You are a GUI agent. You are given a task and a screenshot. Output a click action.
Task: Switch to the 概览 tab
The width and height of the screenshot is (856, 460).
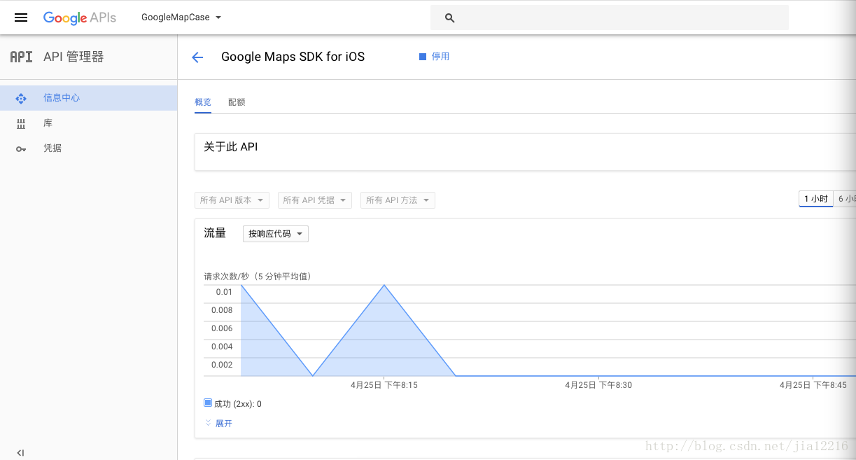tap(203, 102)
